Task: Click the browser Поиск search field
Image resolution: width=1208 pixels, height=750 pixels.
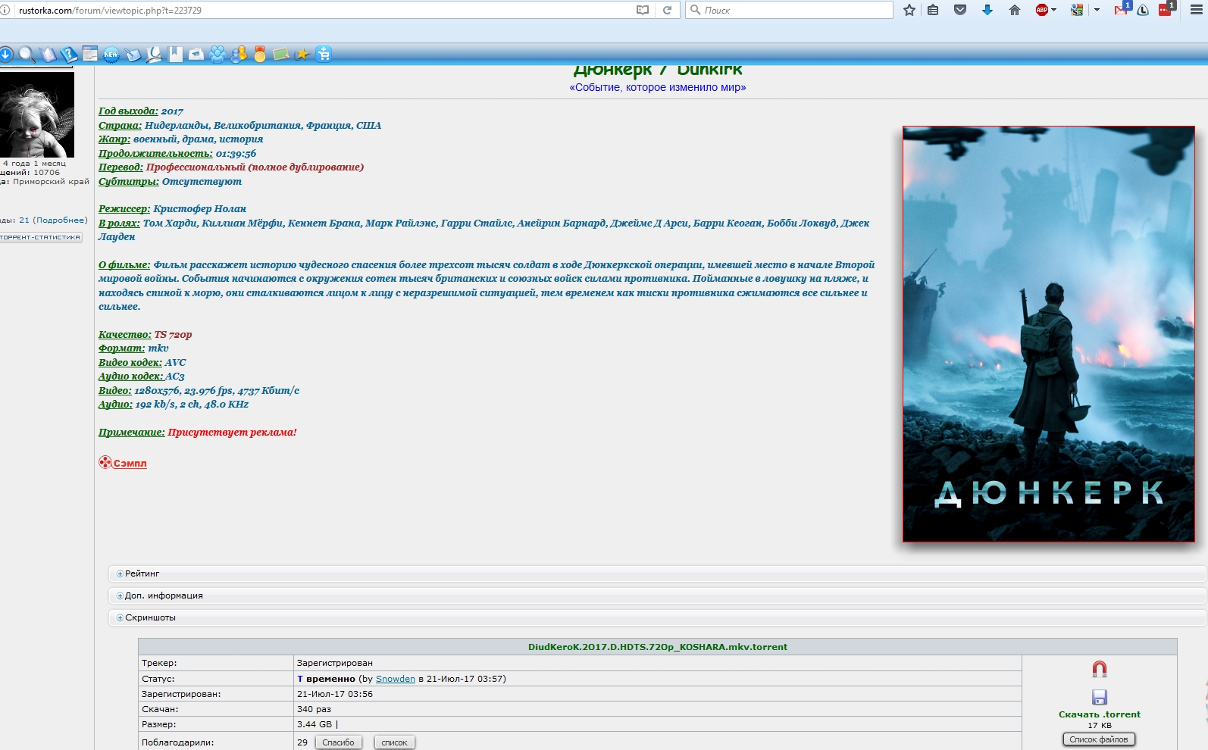Action: (789, 10)
